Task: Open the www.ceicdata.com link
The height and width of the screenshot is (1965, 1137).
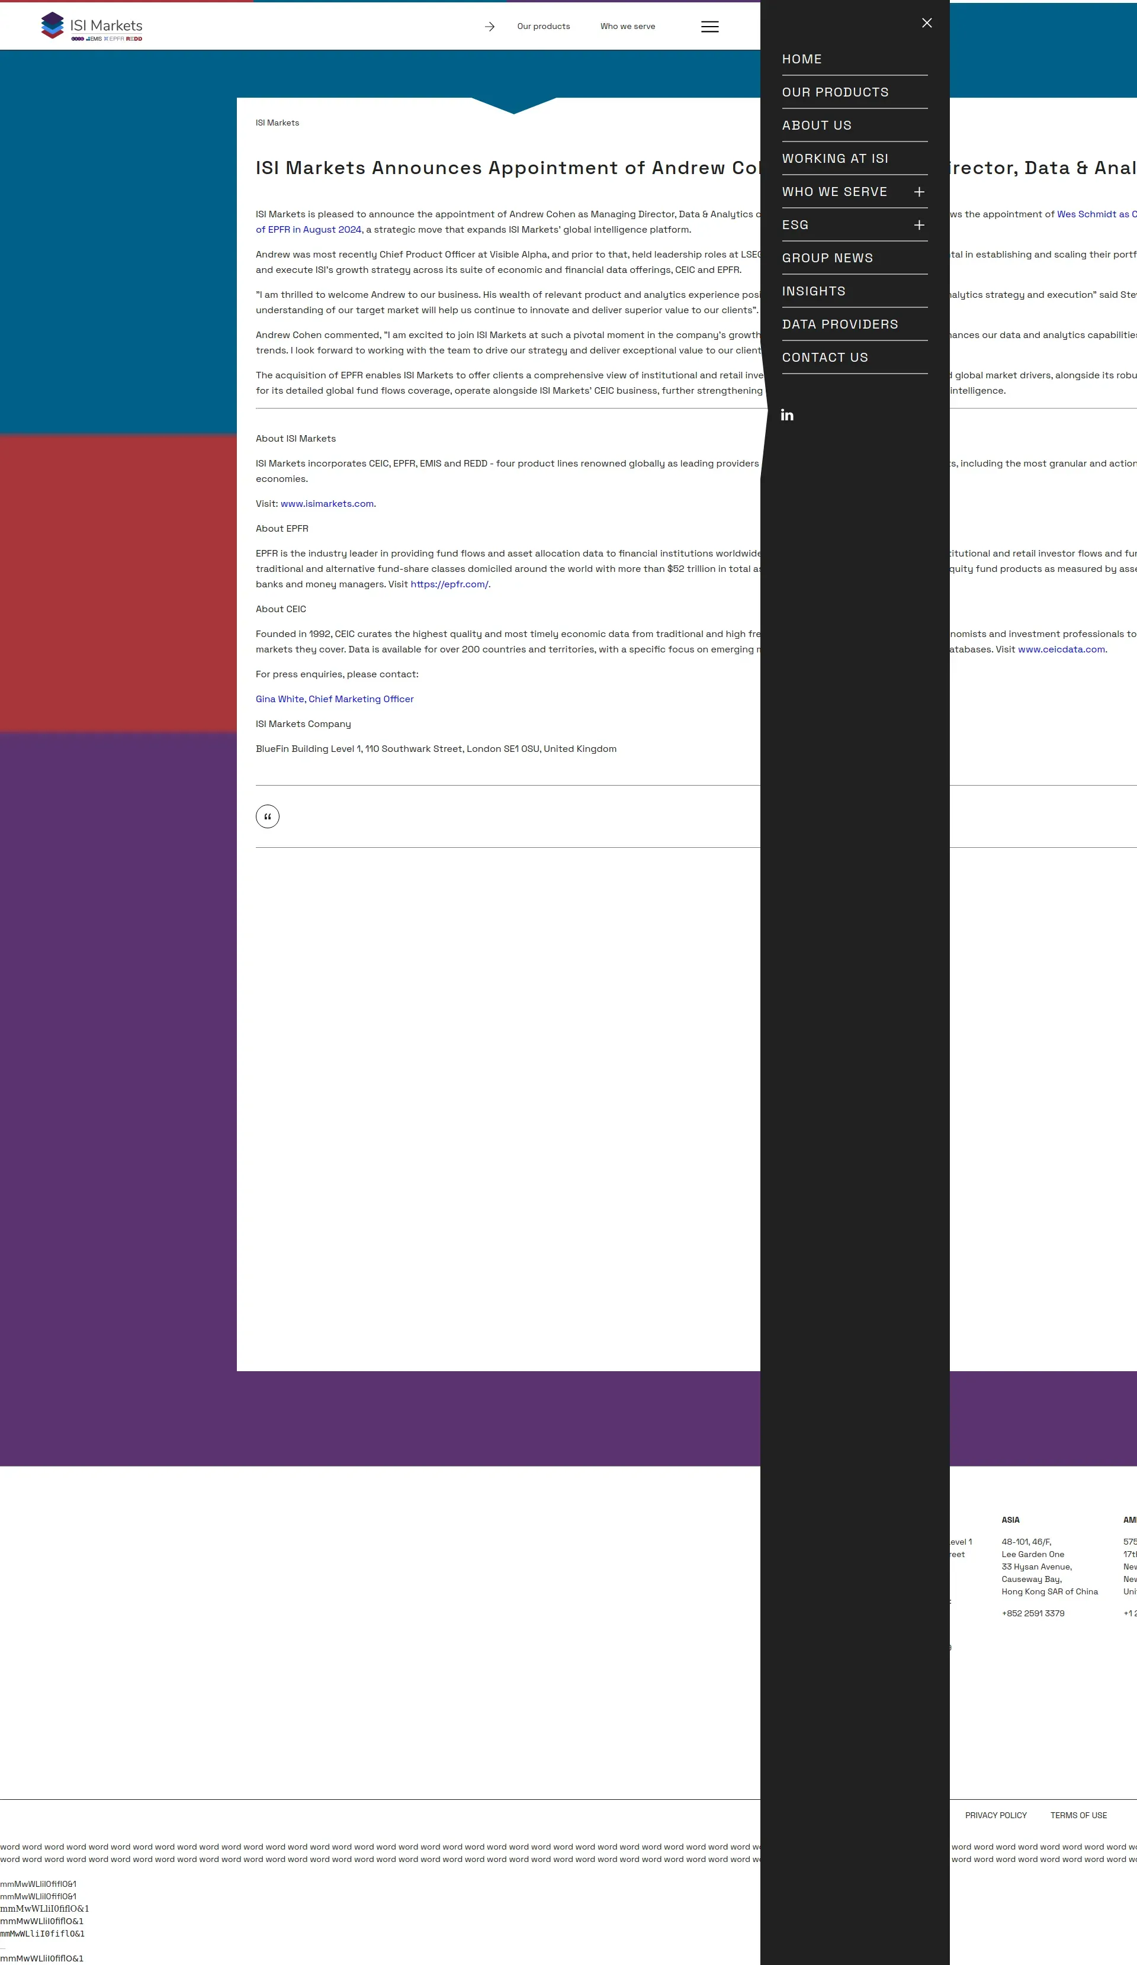Action: point(1061,649)
